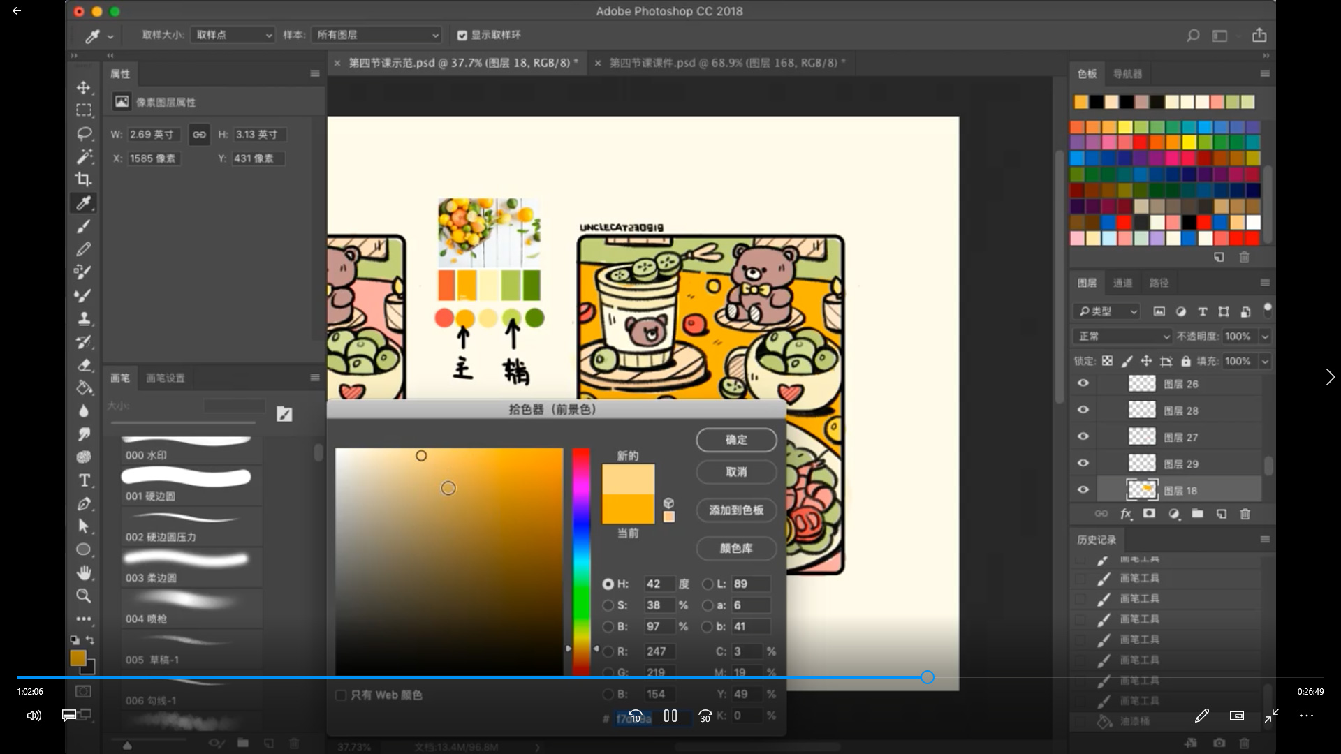Click the 添加到色板 button
The image size is (1341, 754).
point(736,510)
